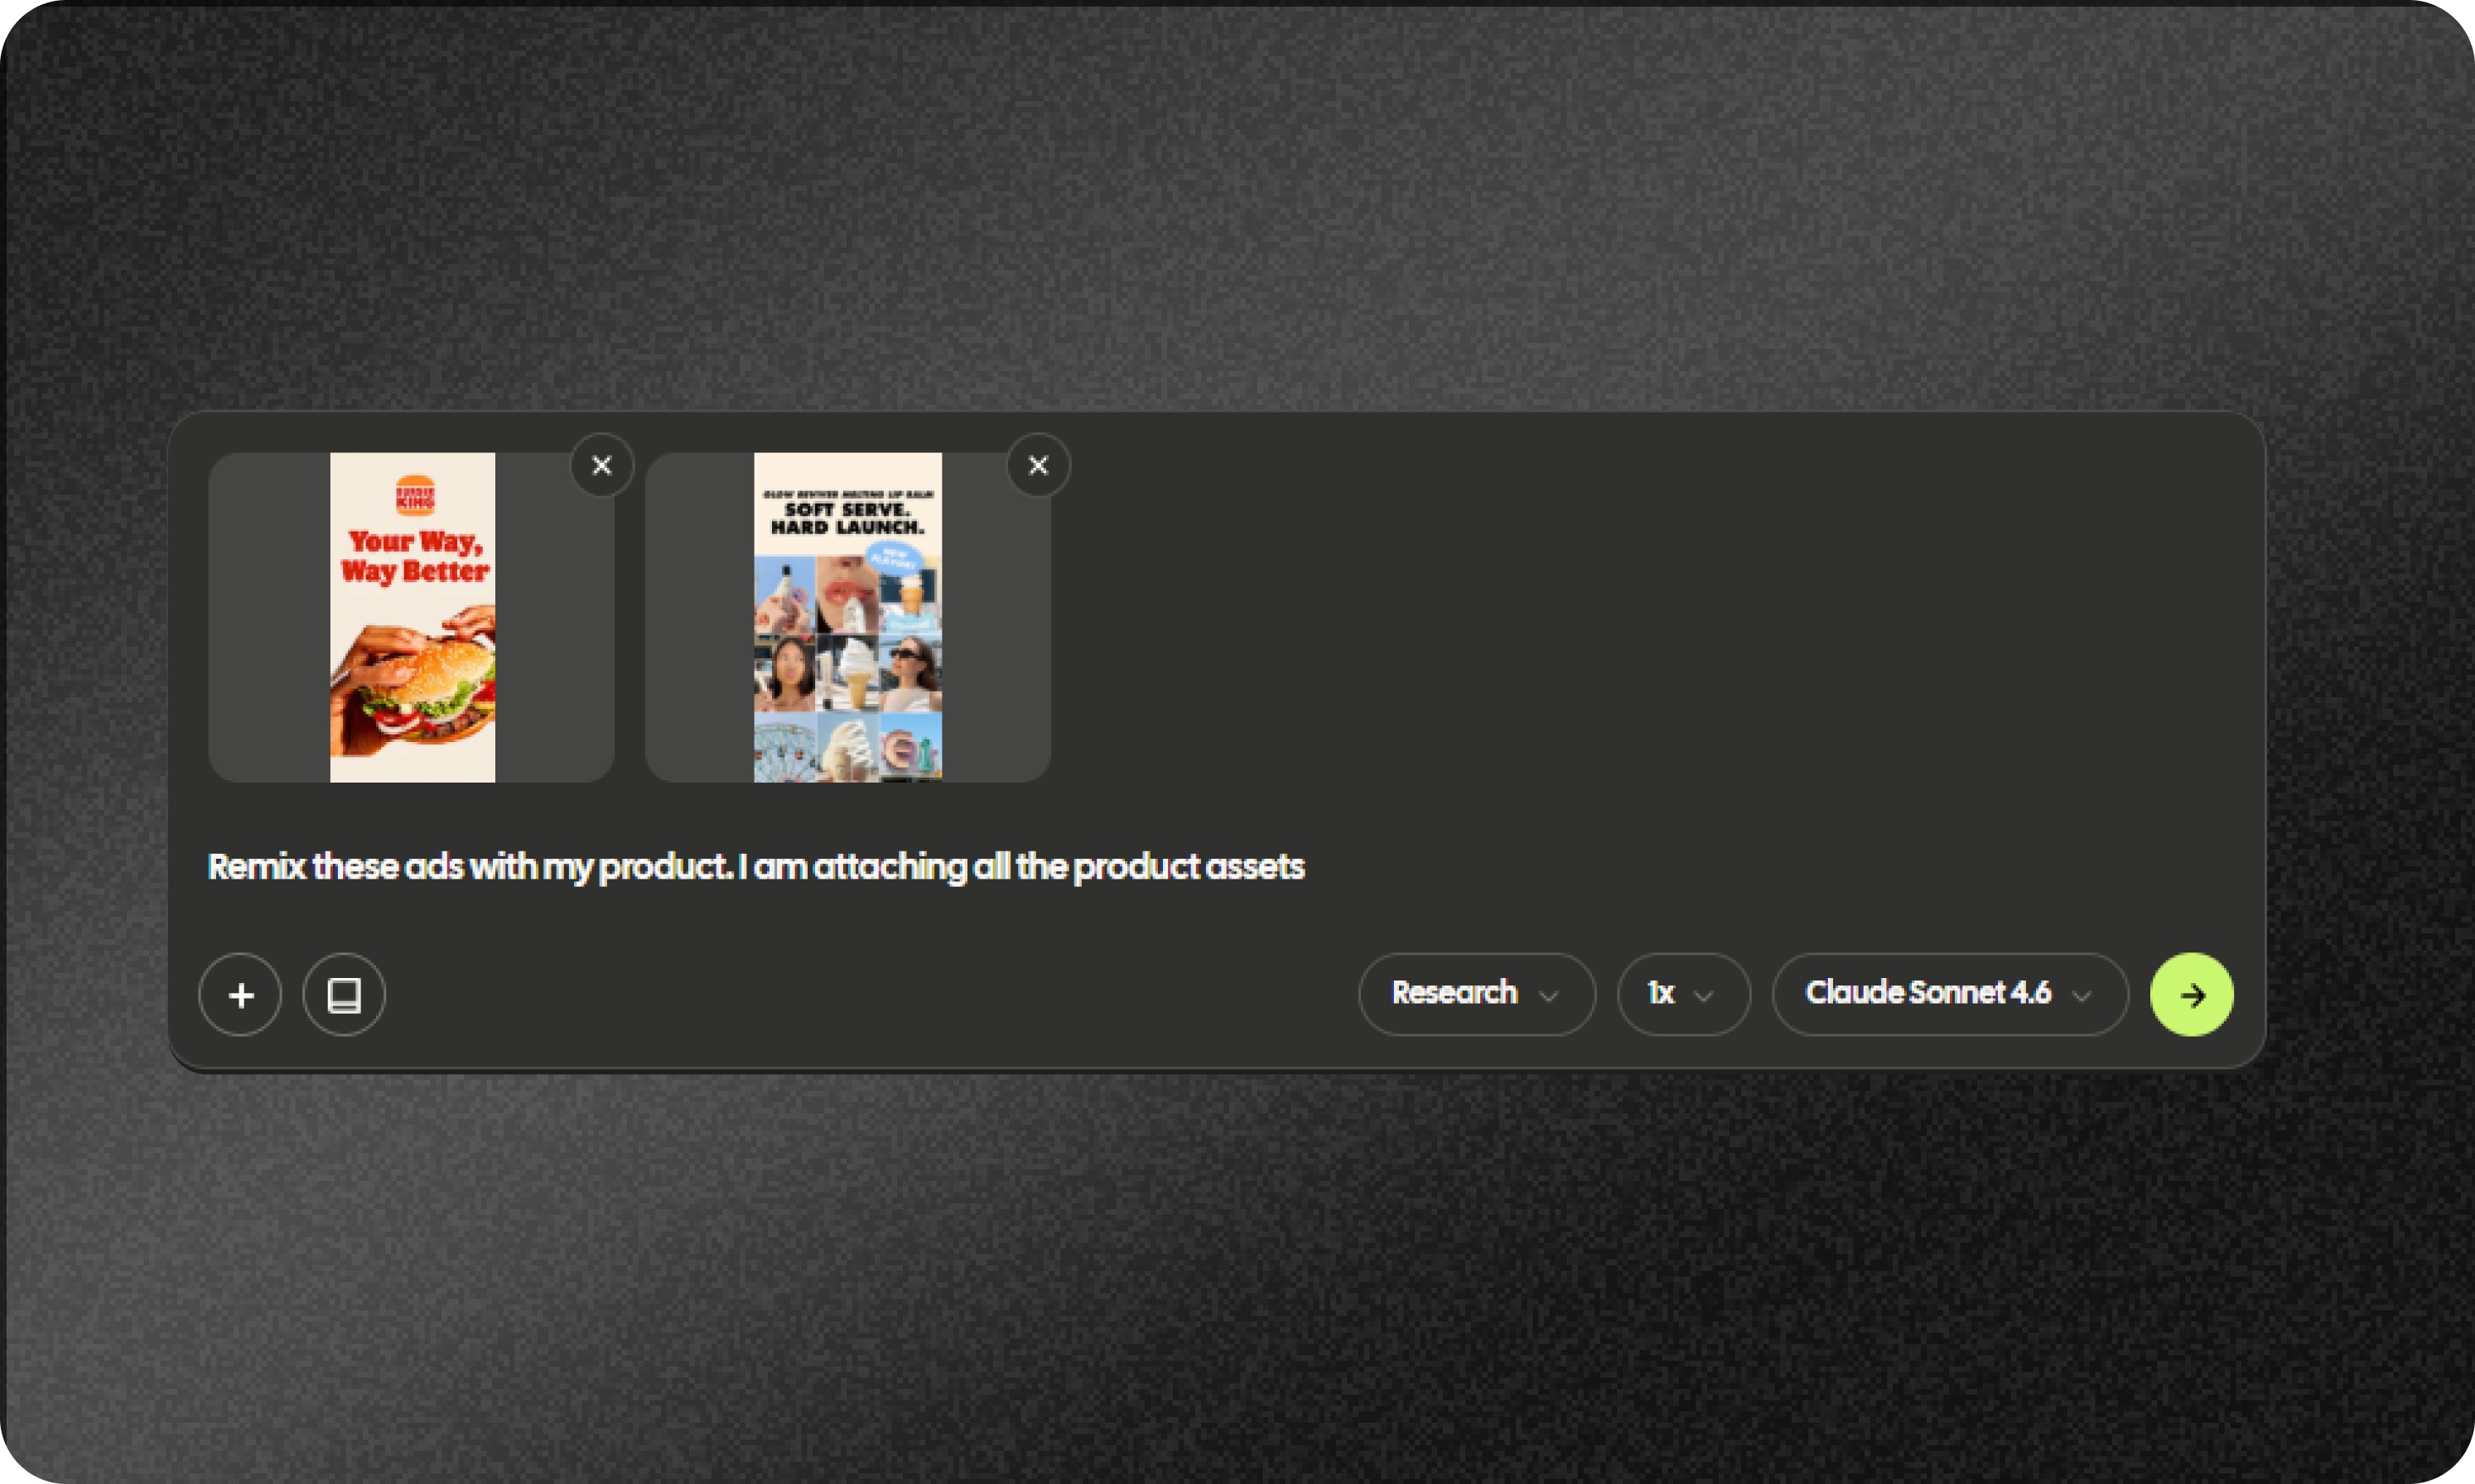The width and height of the screenshot is (2475, 1484).
Task: Open the 1x multiplier dropdown
Action: click(x=1683, y=994)
